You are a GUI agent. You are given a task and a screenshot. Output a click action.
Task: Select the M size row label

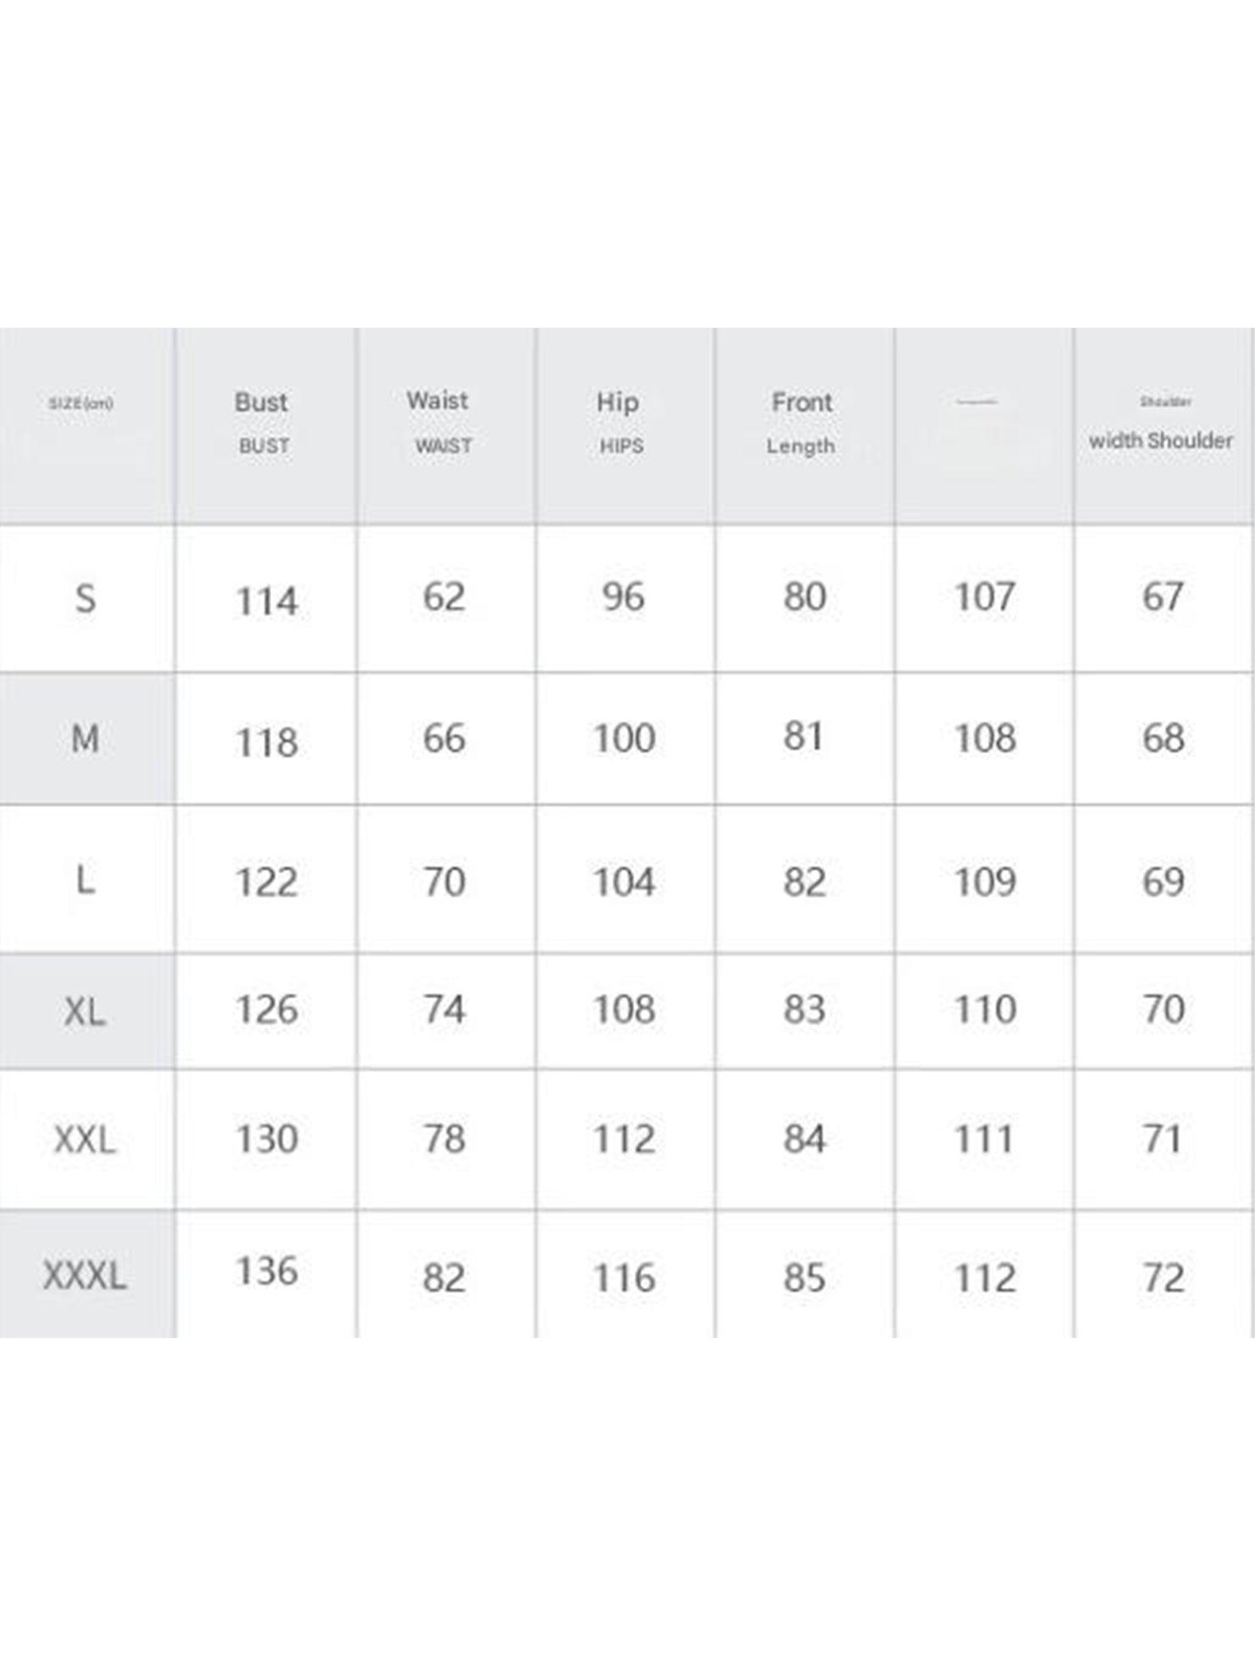[x=86, y=739]
